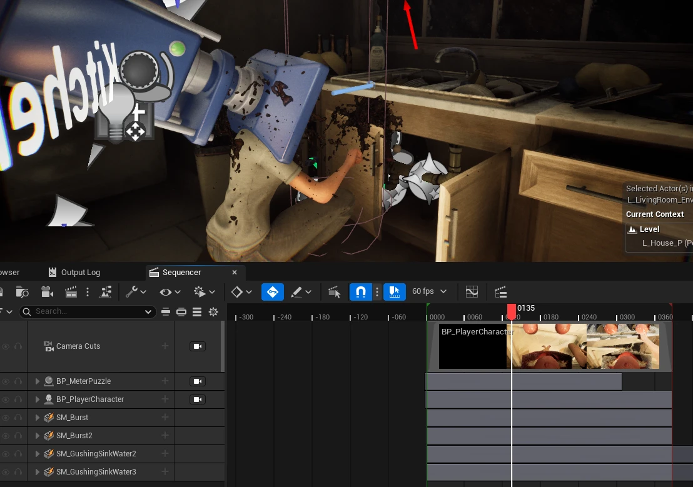Click the Director's Blueprint hierarchy icon
This screenshot has width=693, height=487.
tap(106, 292)
